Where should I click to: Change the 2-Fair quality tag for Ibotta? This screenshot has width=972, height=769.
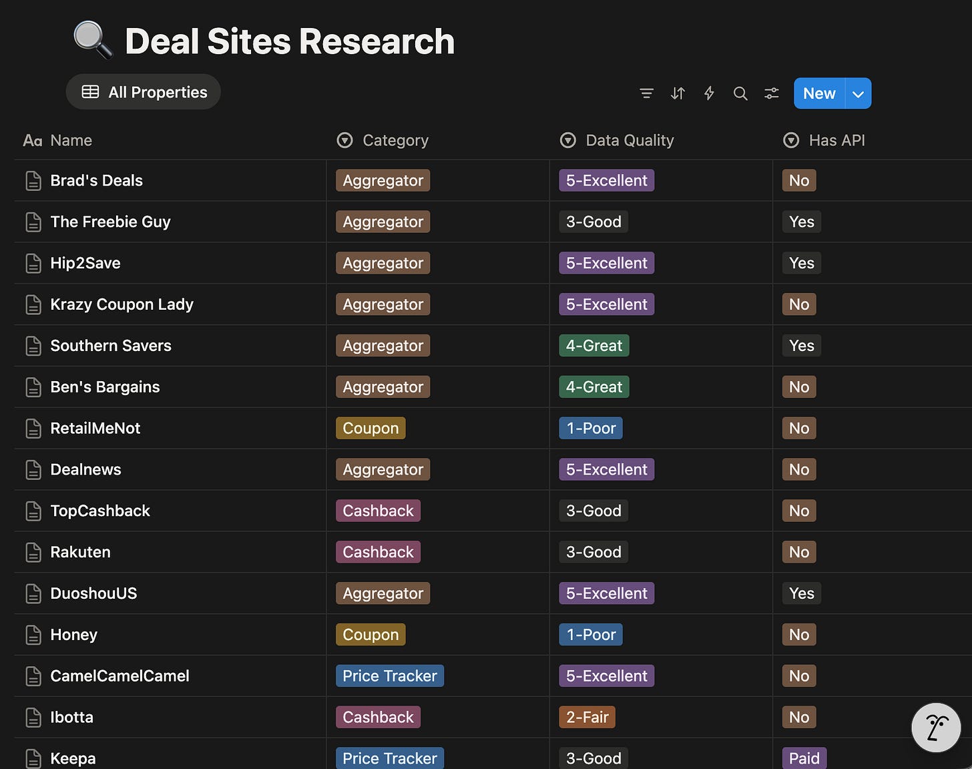coord(587,717)
